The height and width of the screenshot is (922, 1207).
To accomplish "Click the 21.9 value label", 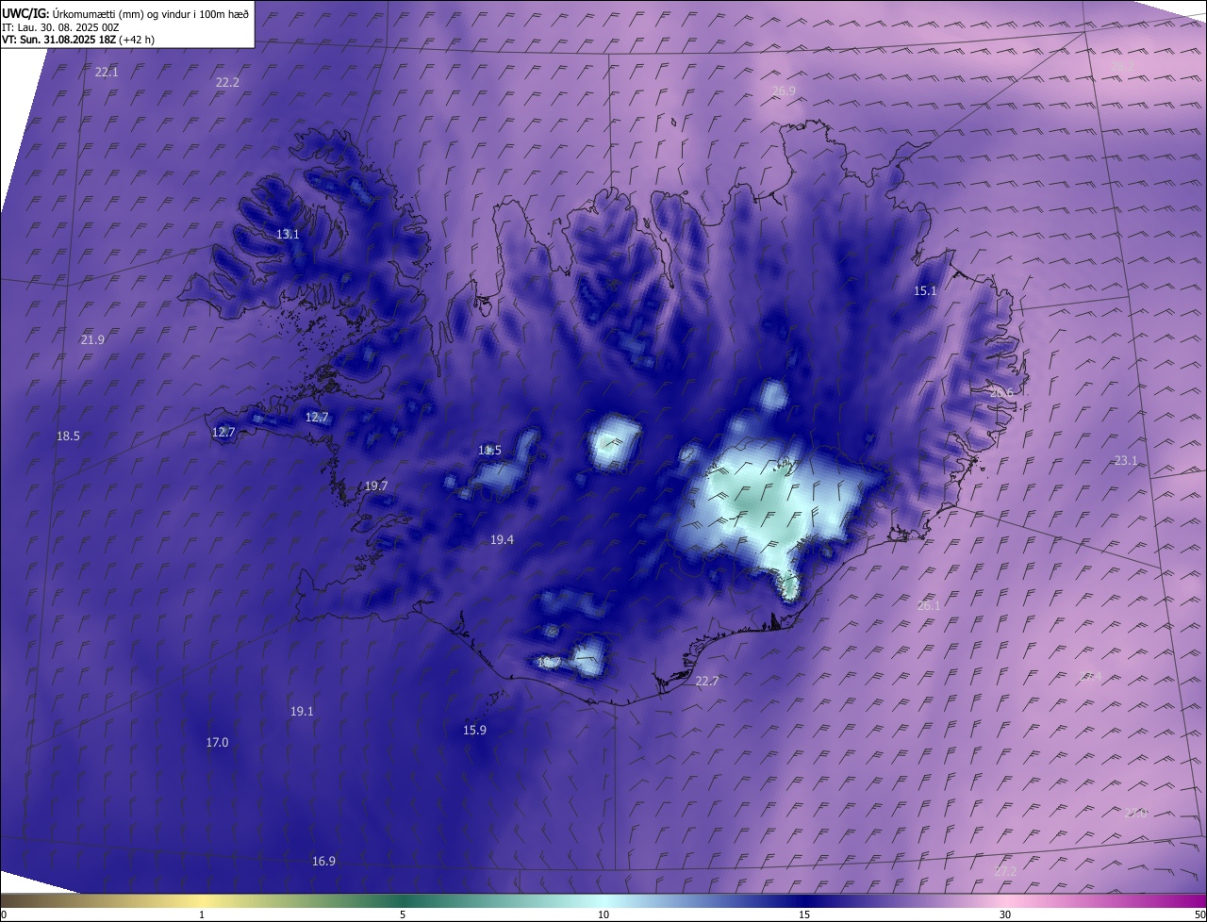I will click(92, 339).
